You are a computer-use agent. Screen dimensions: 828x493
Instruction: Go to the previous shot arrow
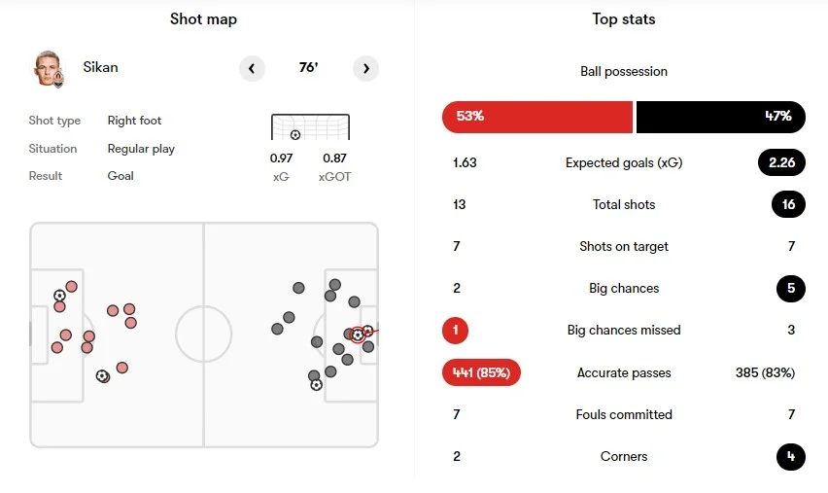click(252, 68)
